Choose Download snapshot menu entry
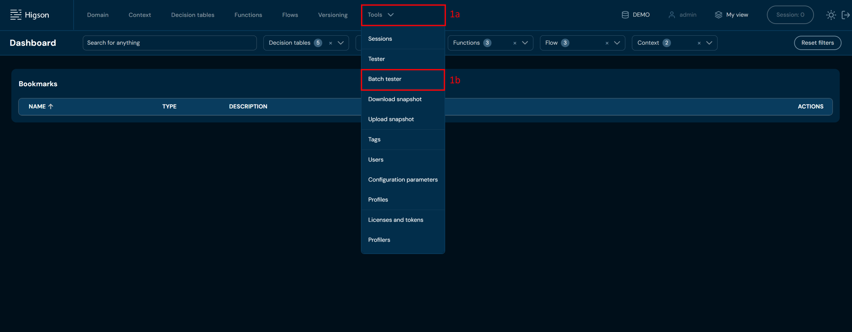 pos(395,99)
